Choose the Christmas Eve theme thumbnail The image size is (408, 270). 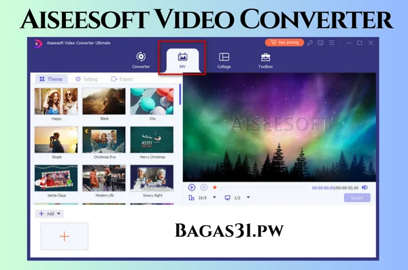click(104, 139)
